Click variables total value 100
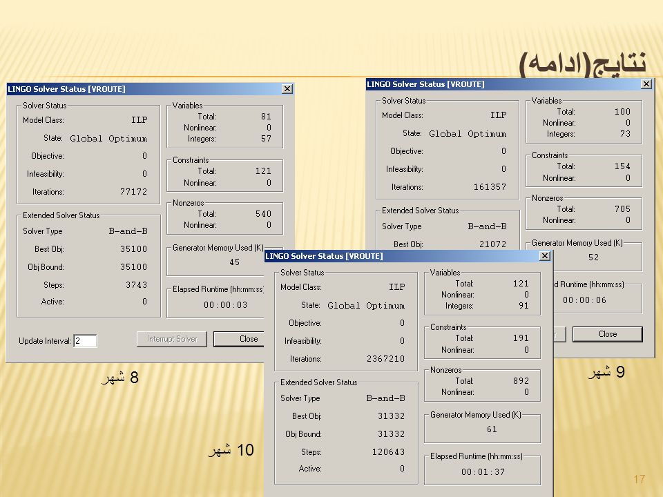 pos(622,111)
